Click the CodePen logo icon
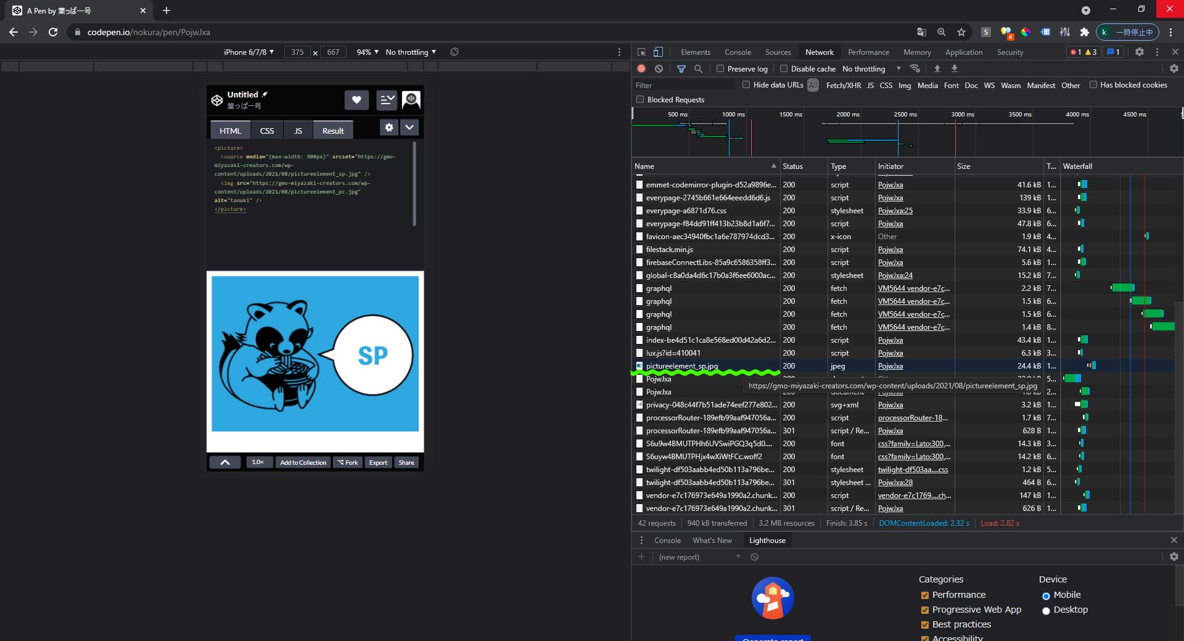This screenshot has width=1184, height=641. (x=217, y=100)
